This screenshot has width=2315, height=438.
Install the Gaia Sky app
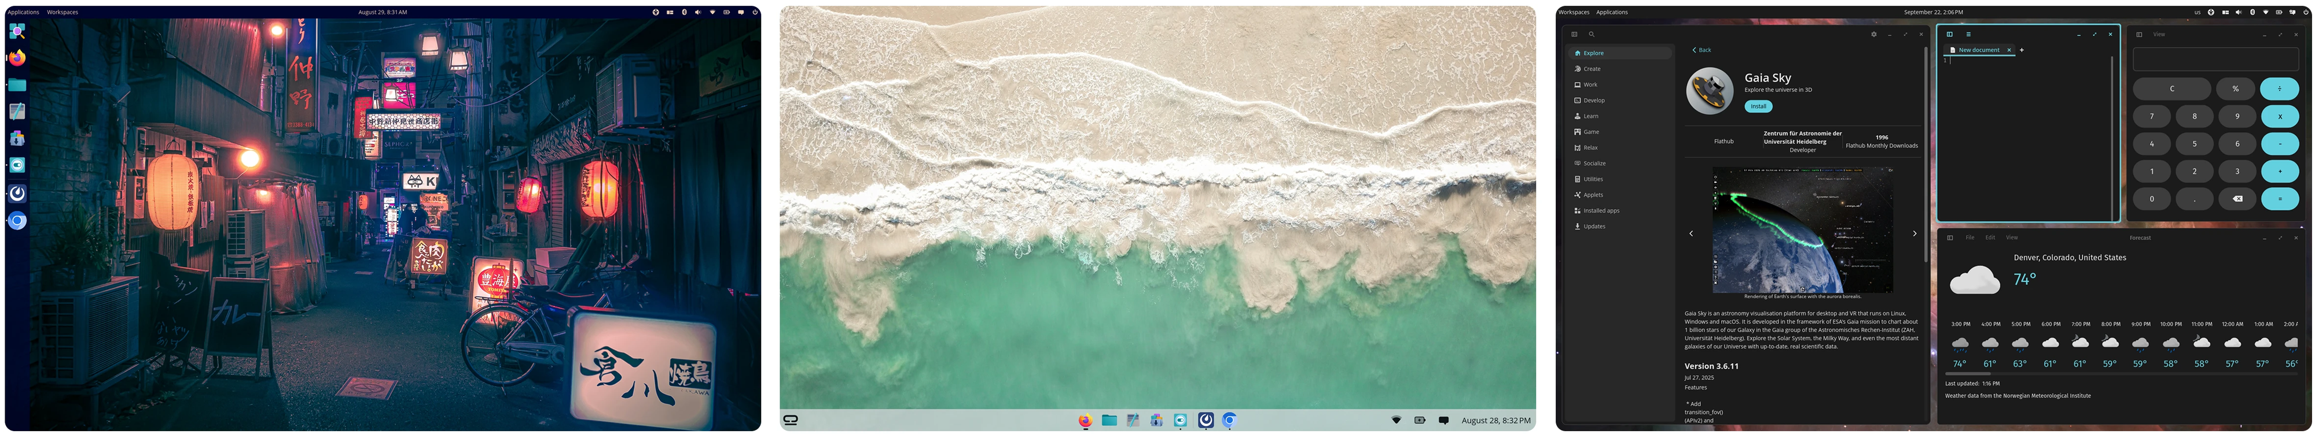[1758, 107]
